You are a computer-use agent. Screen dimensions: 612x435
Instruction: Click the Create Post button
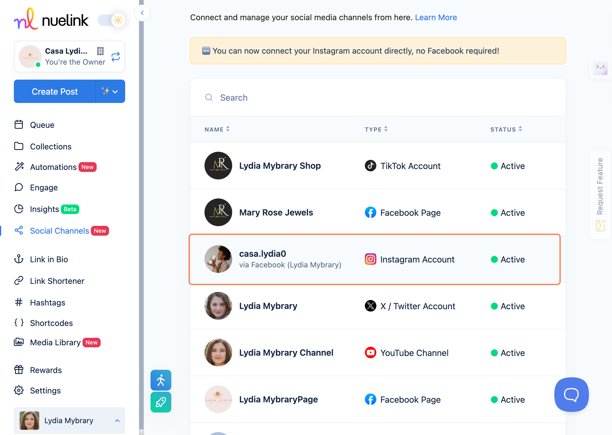coord(55,91)
